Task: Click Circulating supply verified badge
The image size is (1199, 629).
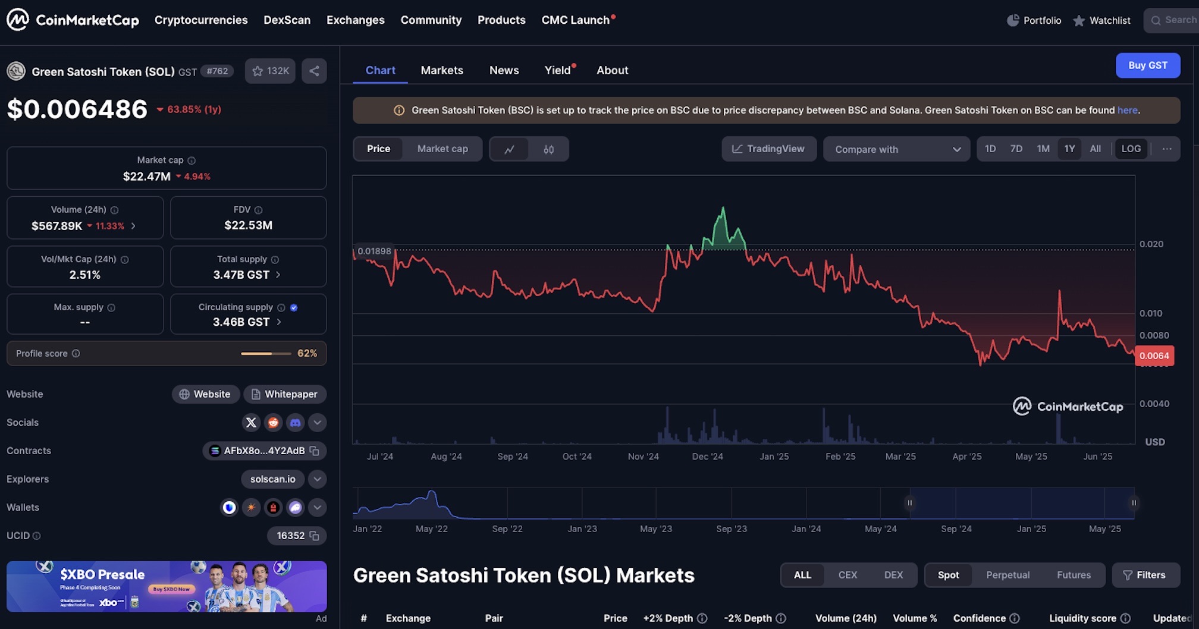Action: tap(294, 307)
